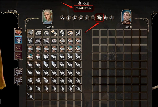Filter by exclamation mark quest icon
The image size is (158, 107).
(x=93, y=18)
